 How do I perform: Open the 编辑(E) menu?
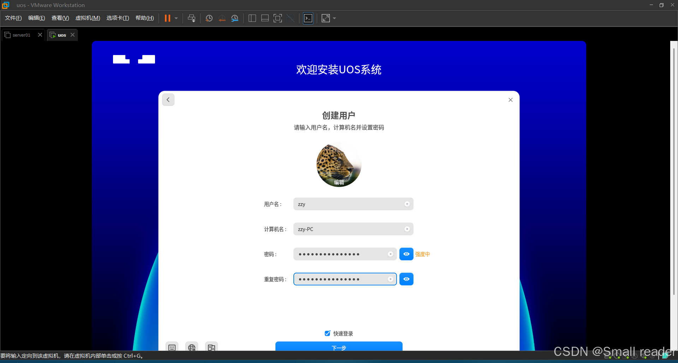point(36,18)
